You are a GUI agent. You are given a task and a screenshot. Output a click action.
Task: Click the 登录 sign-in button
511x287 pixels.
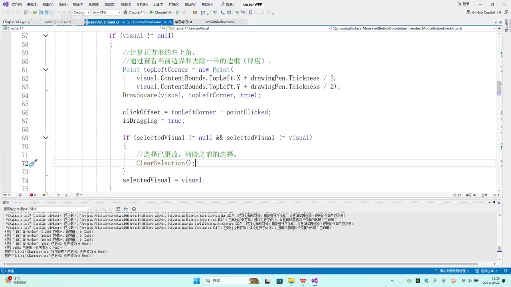point(463,4)
